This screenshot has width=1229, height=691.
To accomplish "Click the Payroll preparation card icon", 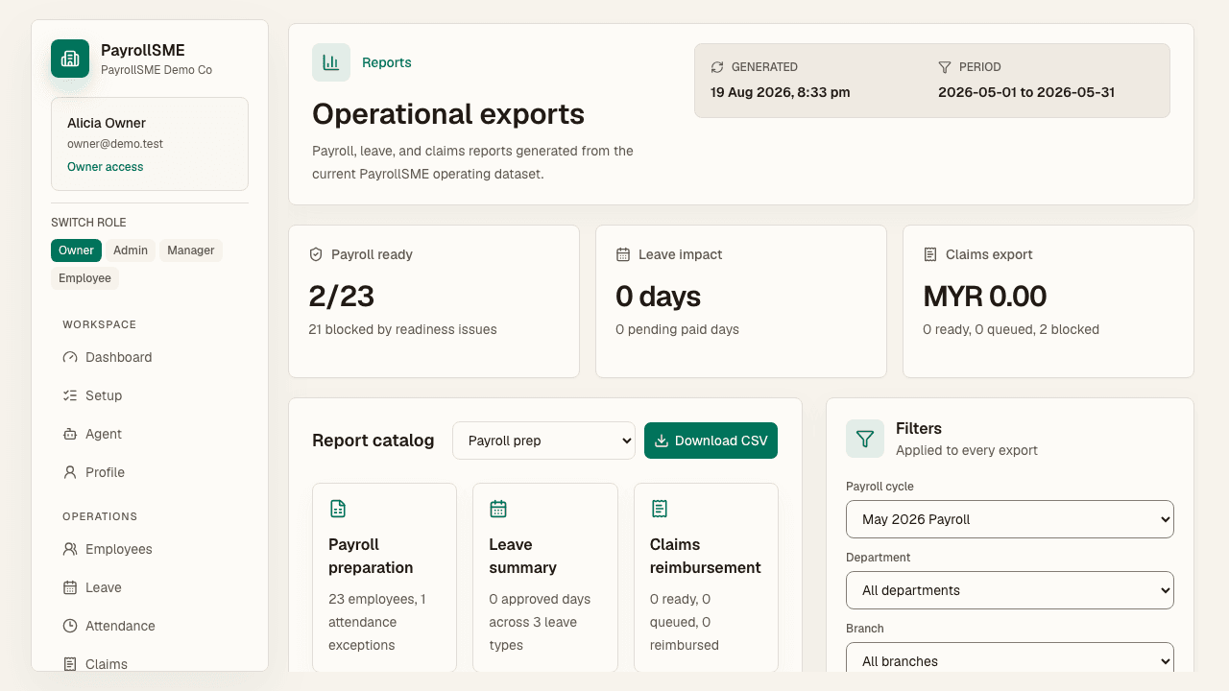I will pyautogui.click(x=337, y=509).
